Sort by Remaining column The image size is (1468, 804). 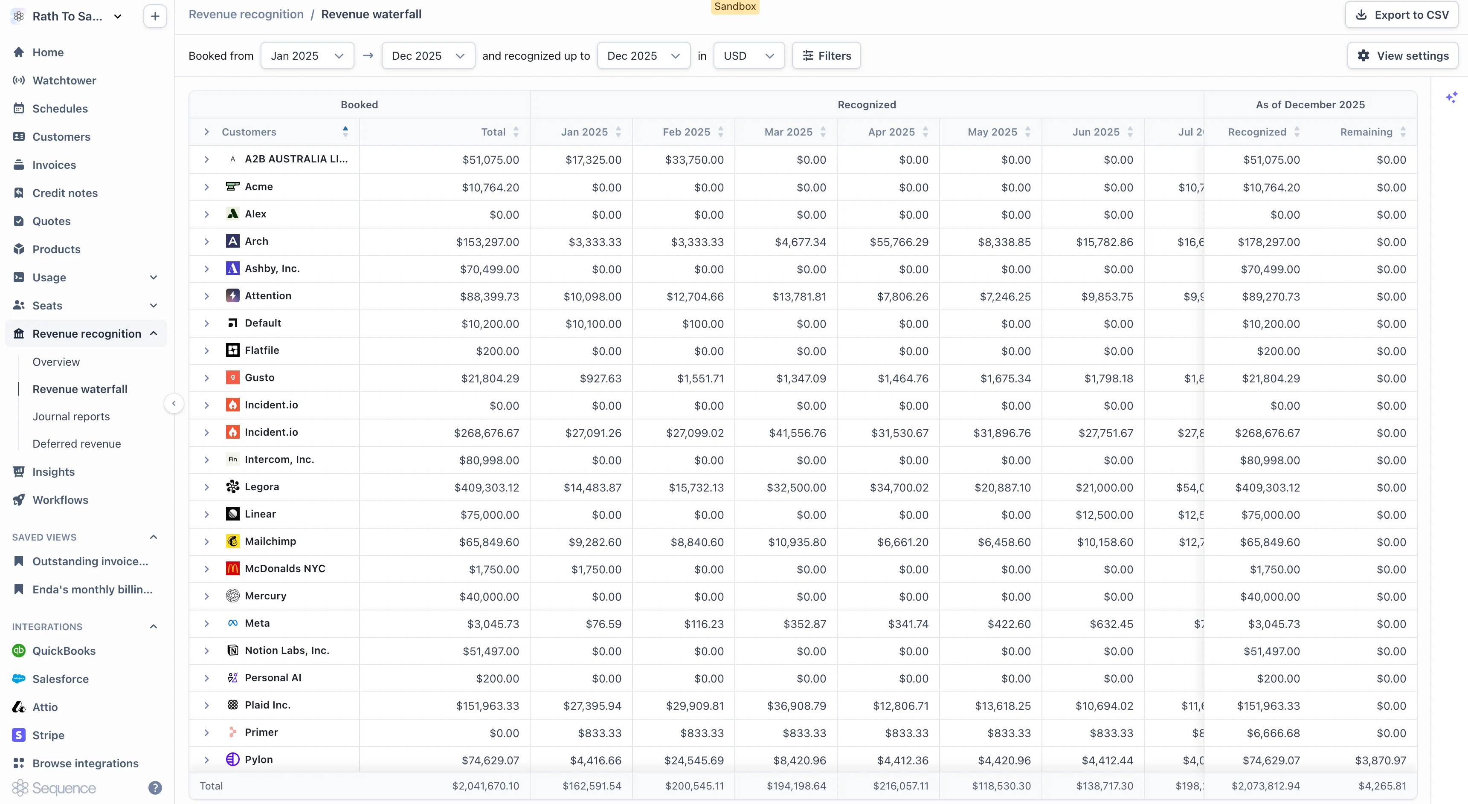(x=1402, y=132)
